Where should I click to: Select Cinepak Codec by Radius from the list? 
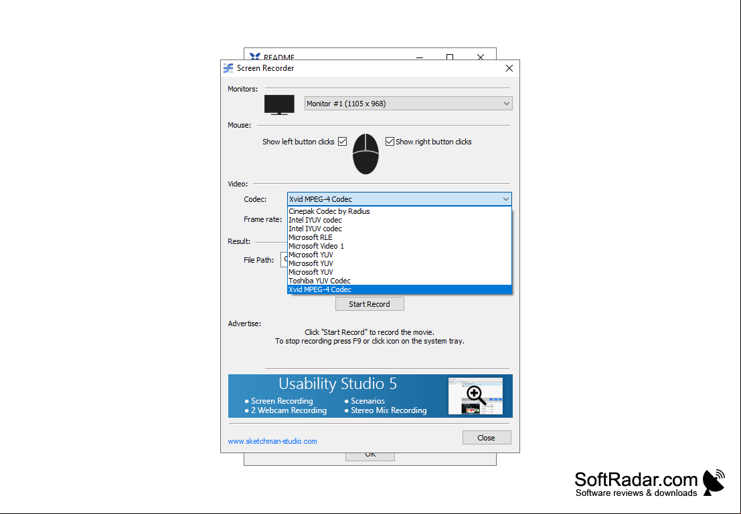[x=400, y=211]
